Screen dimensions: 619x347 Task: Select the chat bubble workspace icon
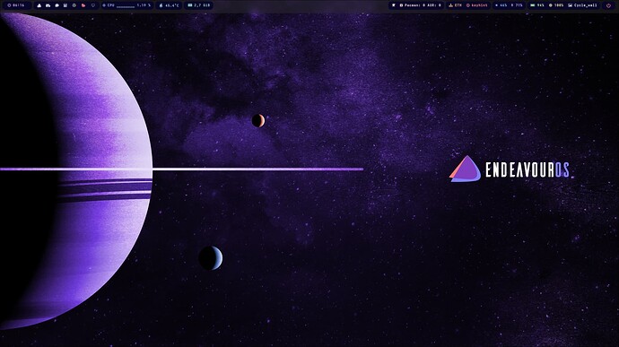coord(57,5)
